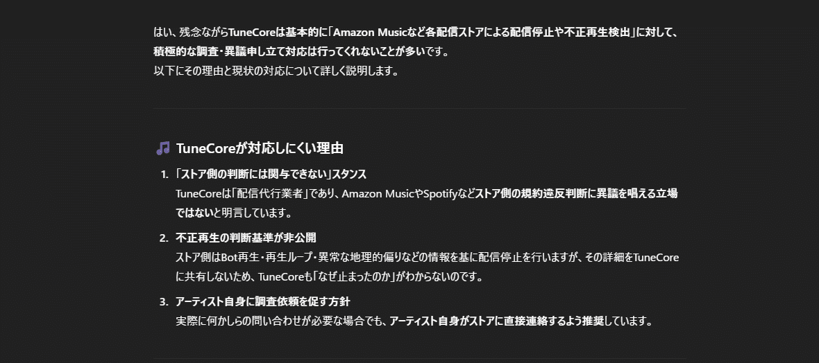The height and width of the screenshot is (363, 819).
Task: Click list title "不正再生の判断基準が非公開"
Action: coord(246,238)
